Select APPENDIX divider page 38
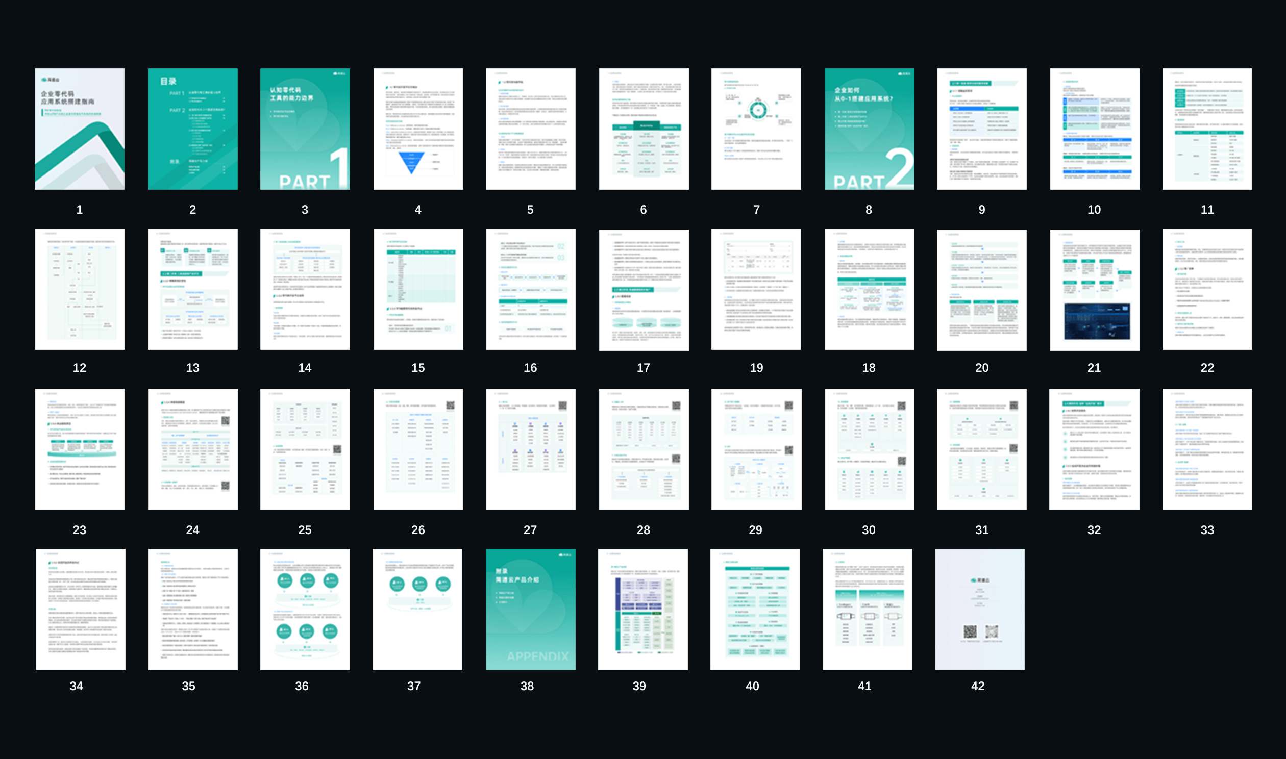Image resolution: width=1286 pixels, height=759 pixels. click(530, 609)
